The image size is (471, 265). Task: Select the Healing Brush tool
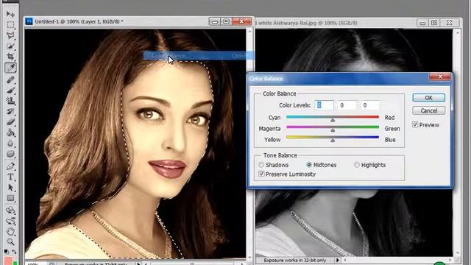[10, 79]
